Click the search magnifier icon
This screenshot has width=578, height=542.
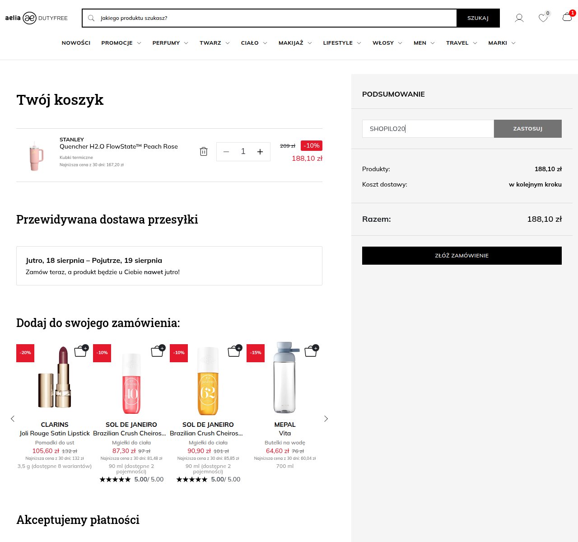(91, 18)
